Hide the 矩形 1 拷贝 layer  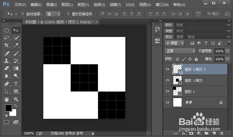click(x=167, y=80)
